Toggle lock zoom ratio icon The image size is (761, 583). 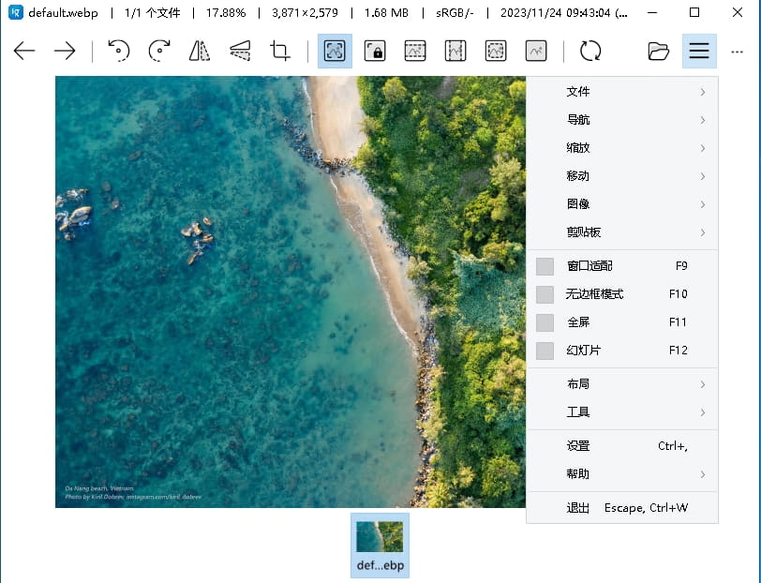tap(375, 51)
